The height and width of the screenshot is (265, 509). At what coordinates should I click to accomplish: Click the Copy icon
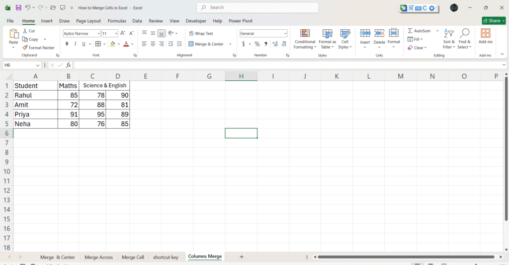(25, 39)
